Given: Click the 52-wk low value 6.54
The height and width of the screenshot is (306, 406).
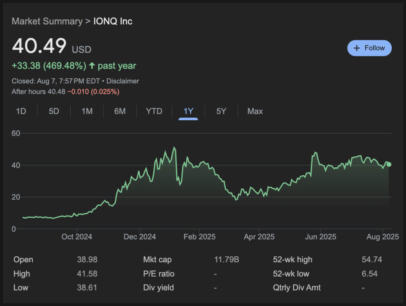Looking at the screenshot, I should click(369, 274).
